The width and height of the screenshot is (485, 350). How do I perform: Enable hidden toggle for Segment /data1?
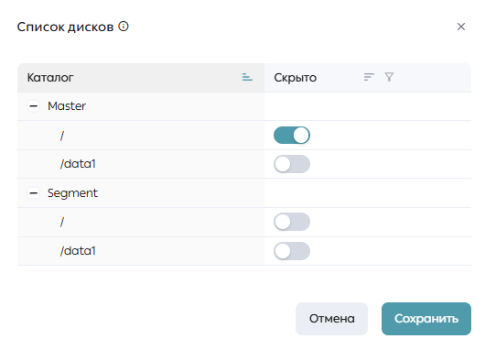pyautogui.click(x=292, y=251)
